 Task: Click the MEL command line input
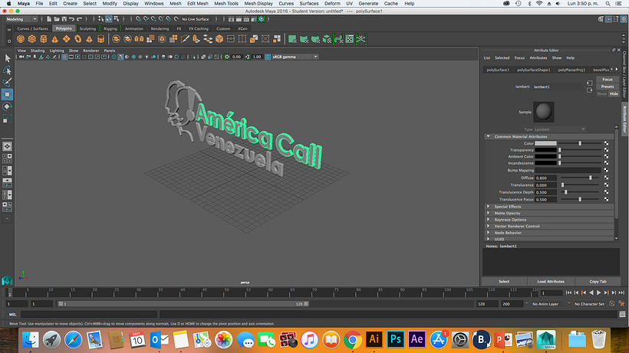click(88, 315)
